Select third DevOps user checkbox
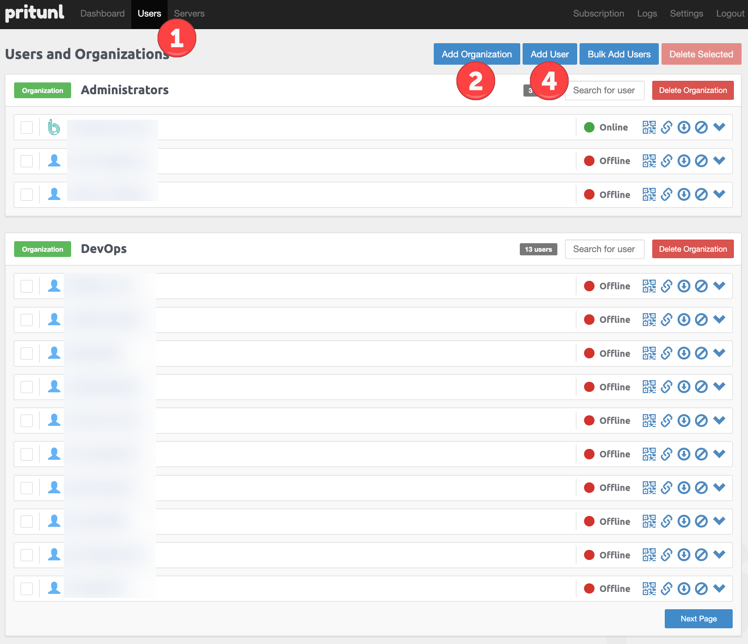This screenshot has height=644, width=748. pos(27,353)
